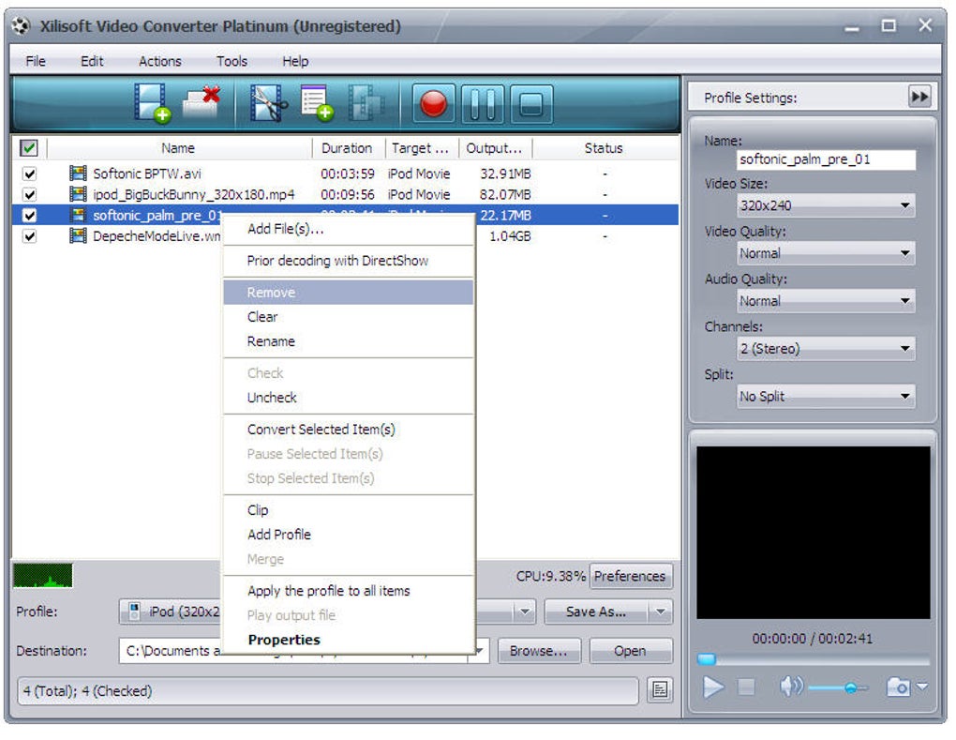Sort by the Duration column header

point(347,147)
